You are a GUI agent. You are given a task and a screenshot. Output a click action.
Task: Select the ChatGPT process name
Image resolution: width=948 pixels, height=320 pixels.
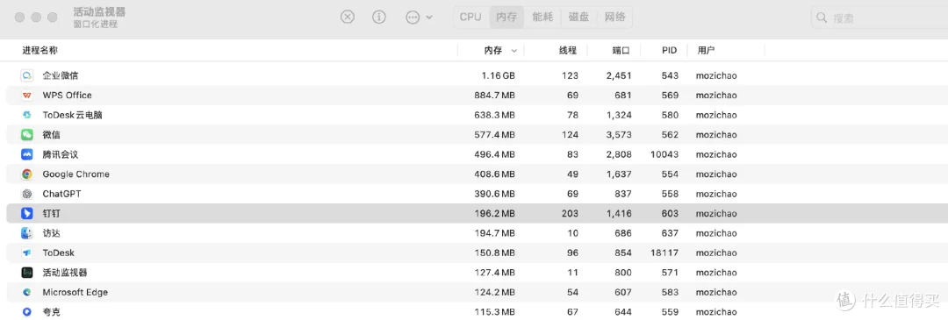61,194
